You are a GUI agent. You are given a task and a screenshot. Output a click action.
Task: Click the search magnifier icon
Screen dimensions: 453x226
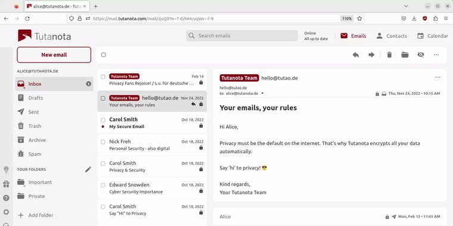click(191, 36)
